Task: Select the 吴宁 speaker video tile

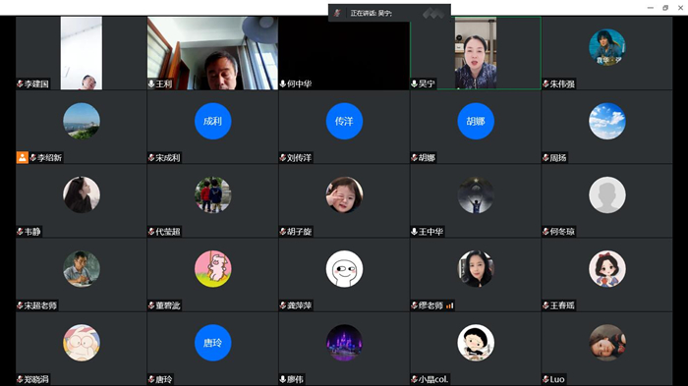Action: click(476, 53)
